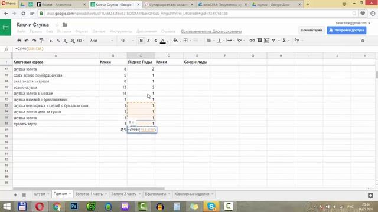Click the Functions sigma icon
Screen dimensions: 378x212
point(284,41)
